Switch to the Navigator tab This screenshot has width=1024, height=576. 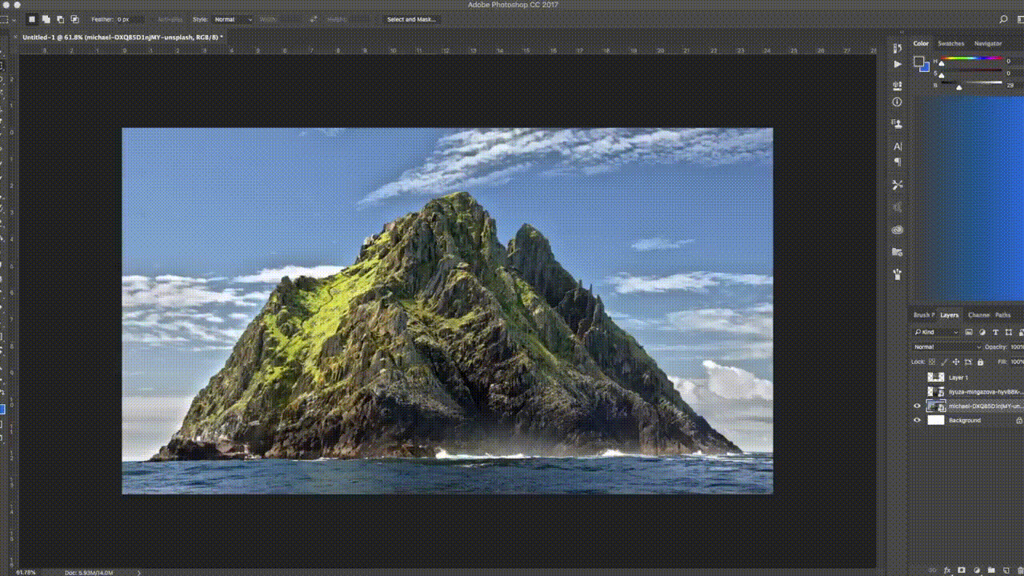point(988,43)
